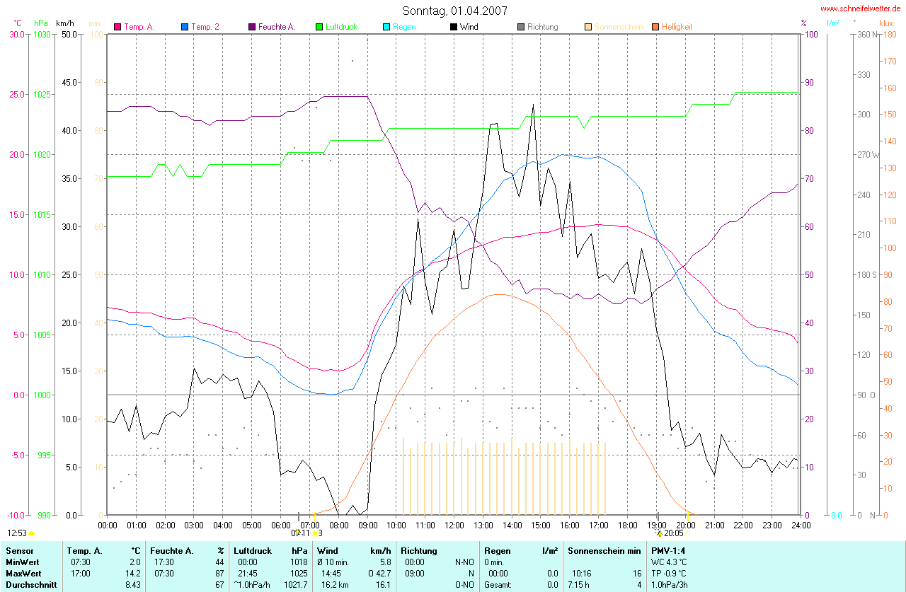Image resolution: width=906 pixels, height=592 pixels.
Task: Click the cyan Regen legend swatch
Action: pos(386,27)
